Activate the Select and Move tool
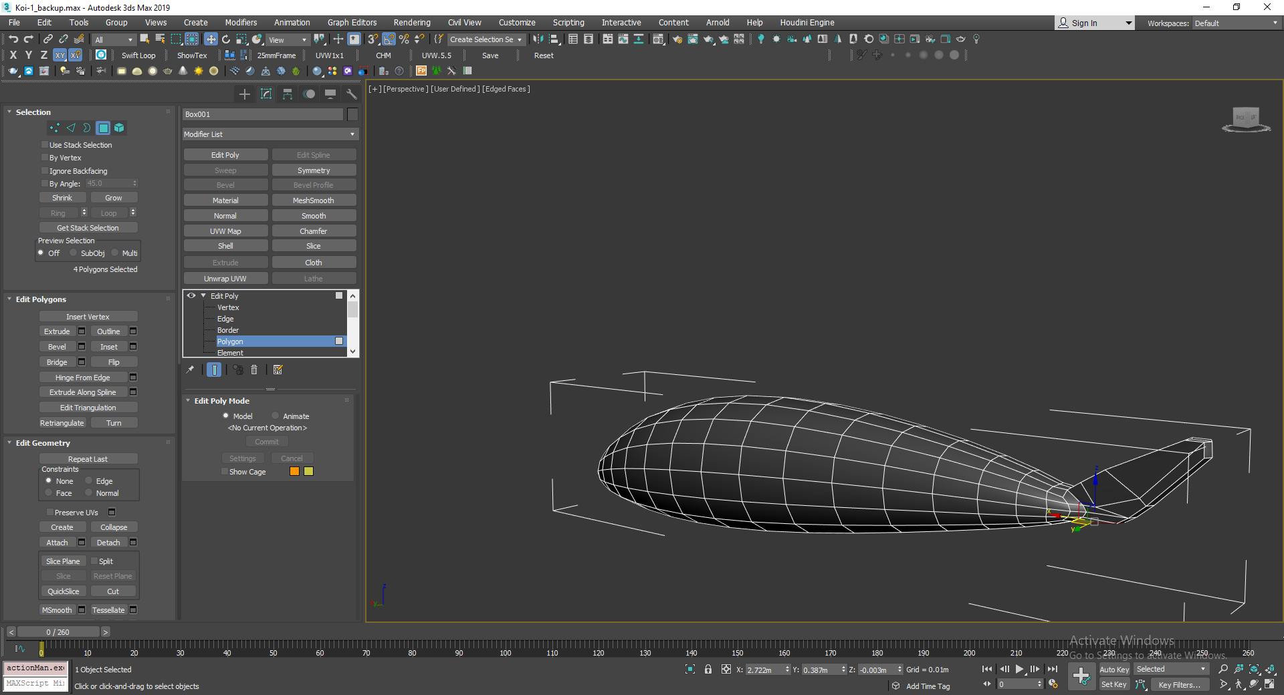The height and width of the screenshot is (695, 1284). tap(211, 39)
